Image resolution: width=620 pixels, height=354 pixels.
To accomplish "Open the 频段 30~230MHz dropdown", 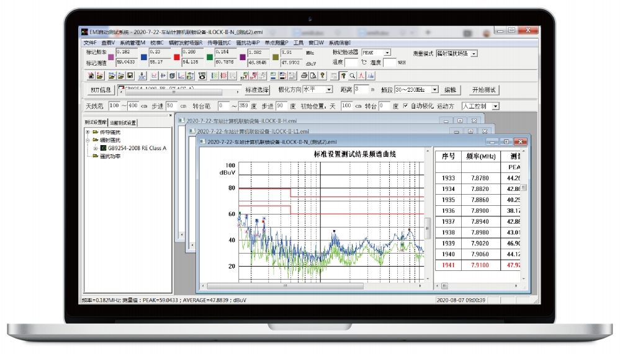I will 434,90.
